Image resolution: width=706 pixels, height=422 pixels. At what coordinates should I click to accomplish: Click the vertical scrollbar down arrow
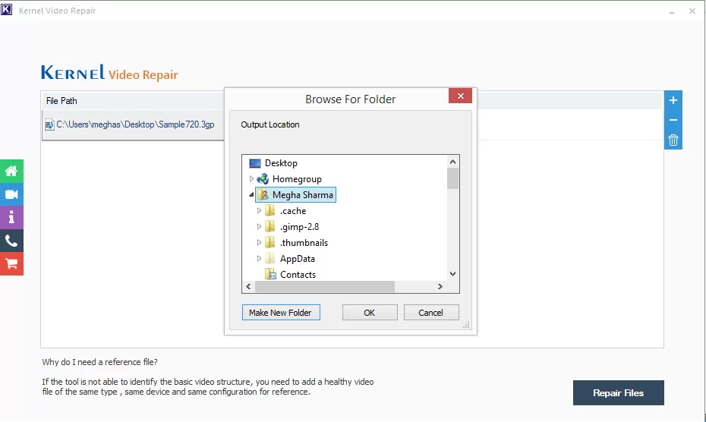(x=453, y=274)
